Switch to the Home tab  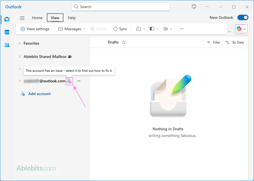37,18
